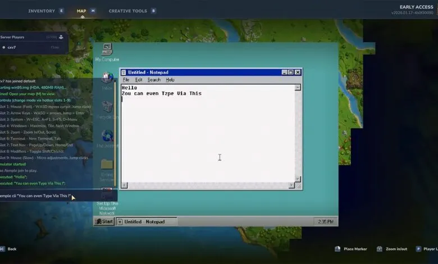Click the M key hint beside Map

[93, 11]
